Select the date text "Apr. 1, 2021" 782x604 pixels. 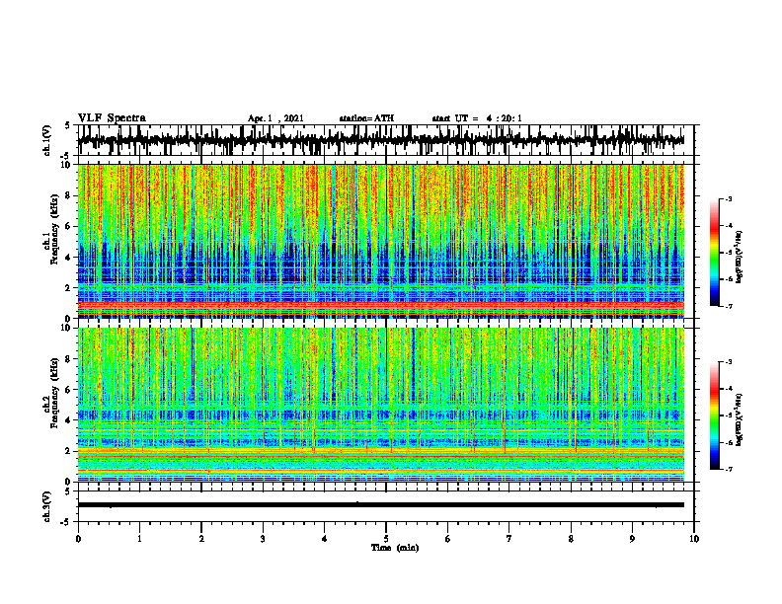click(275, 118)
